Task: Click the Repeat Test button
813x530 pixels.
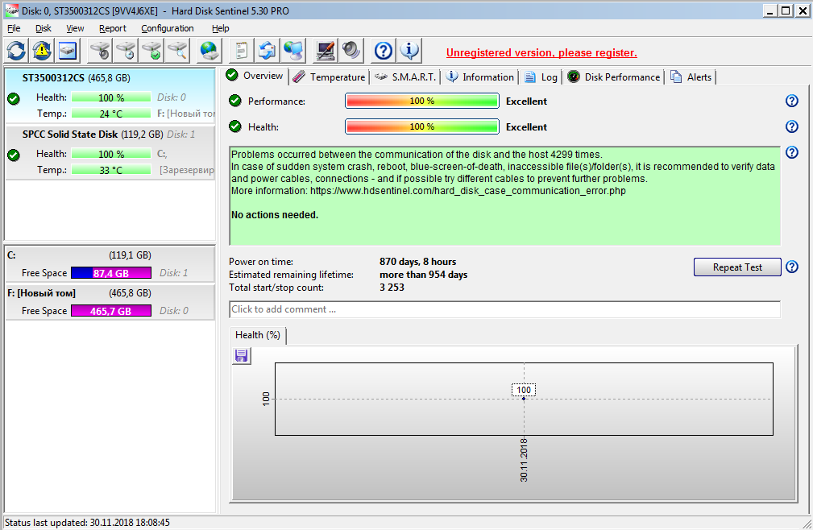Action: 737,267
